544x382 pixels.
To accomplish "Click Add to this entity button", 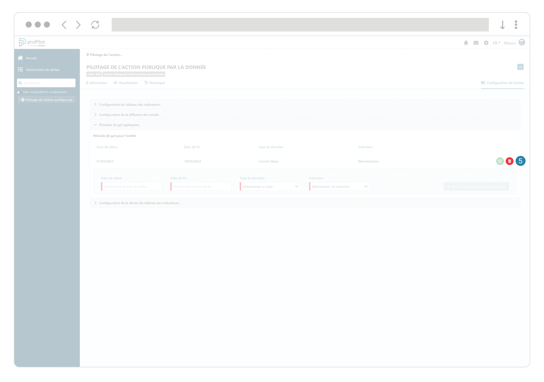I will coord(476,187).
